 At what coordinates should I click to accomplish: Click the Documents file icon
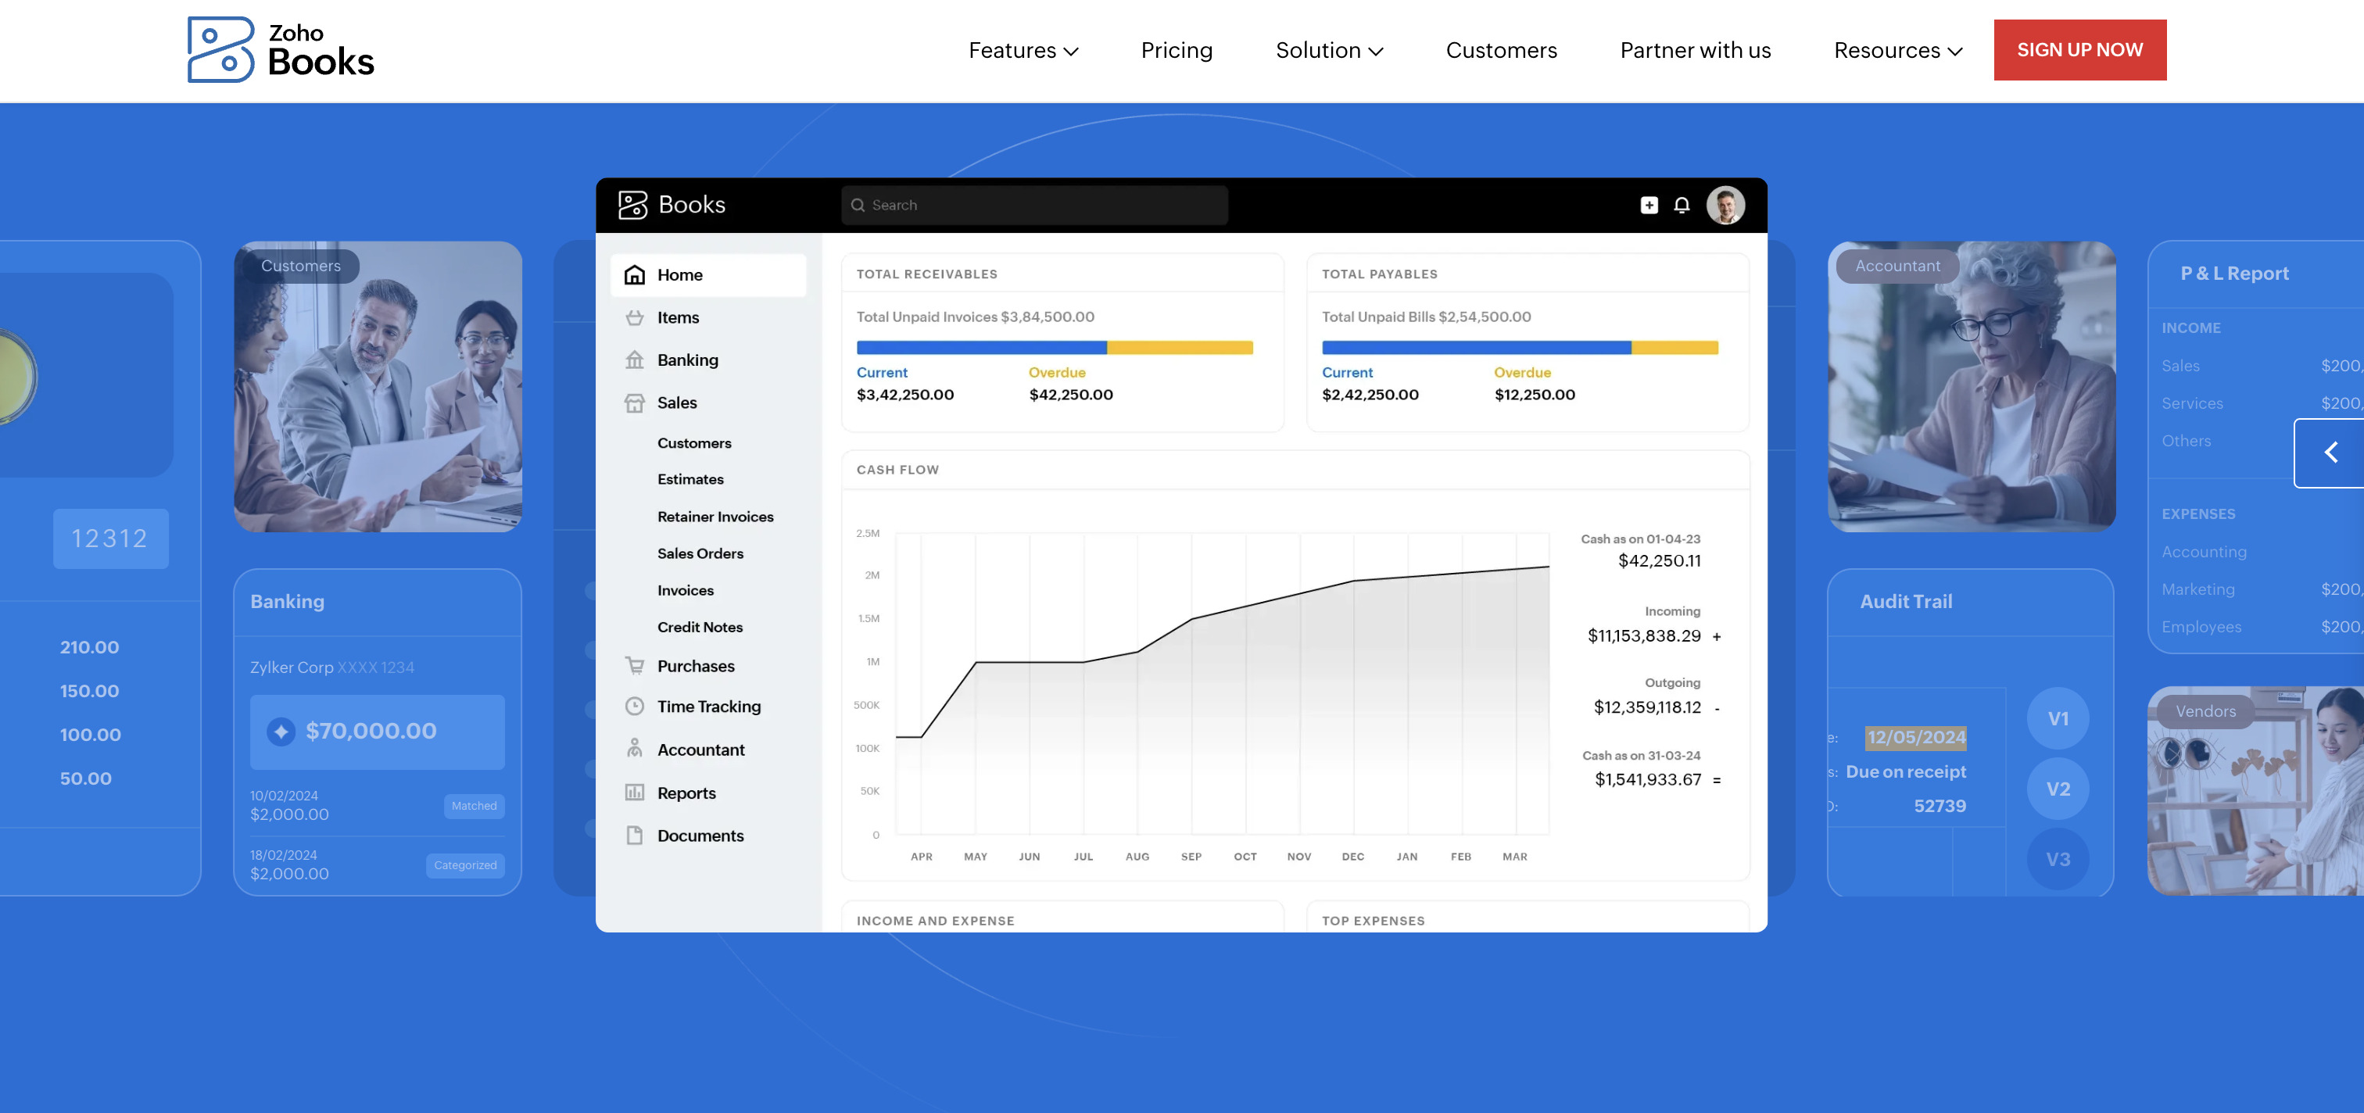[634, 835]
